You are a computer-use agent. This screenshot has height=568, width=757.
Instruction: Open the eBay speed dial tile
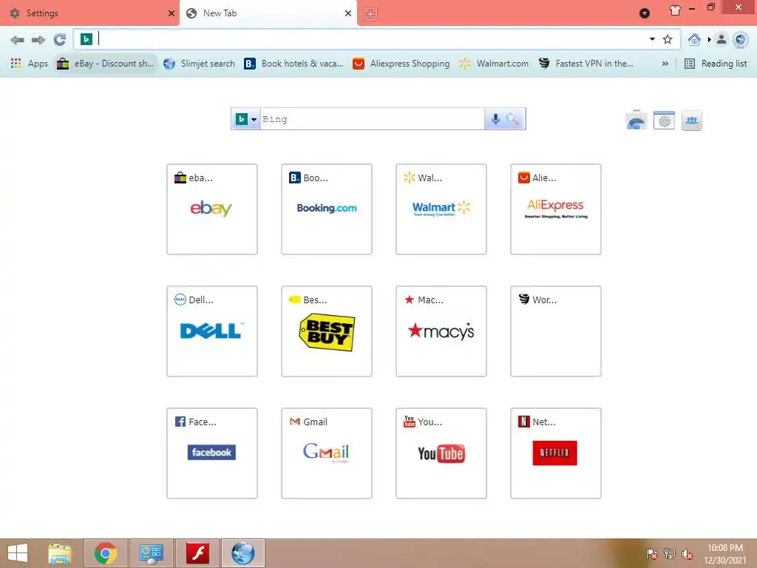[x=212, y=209]
